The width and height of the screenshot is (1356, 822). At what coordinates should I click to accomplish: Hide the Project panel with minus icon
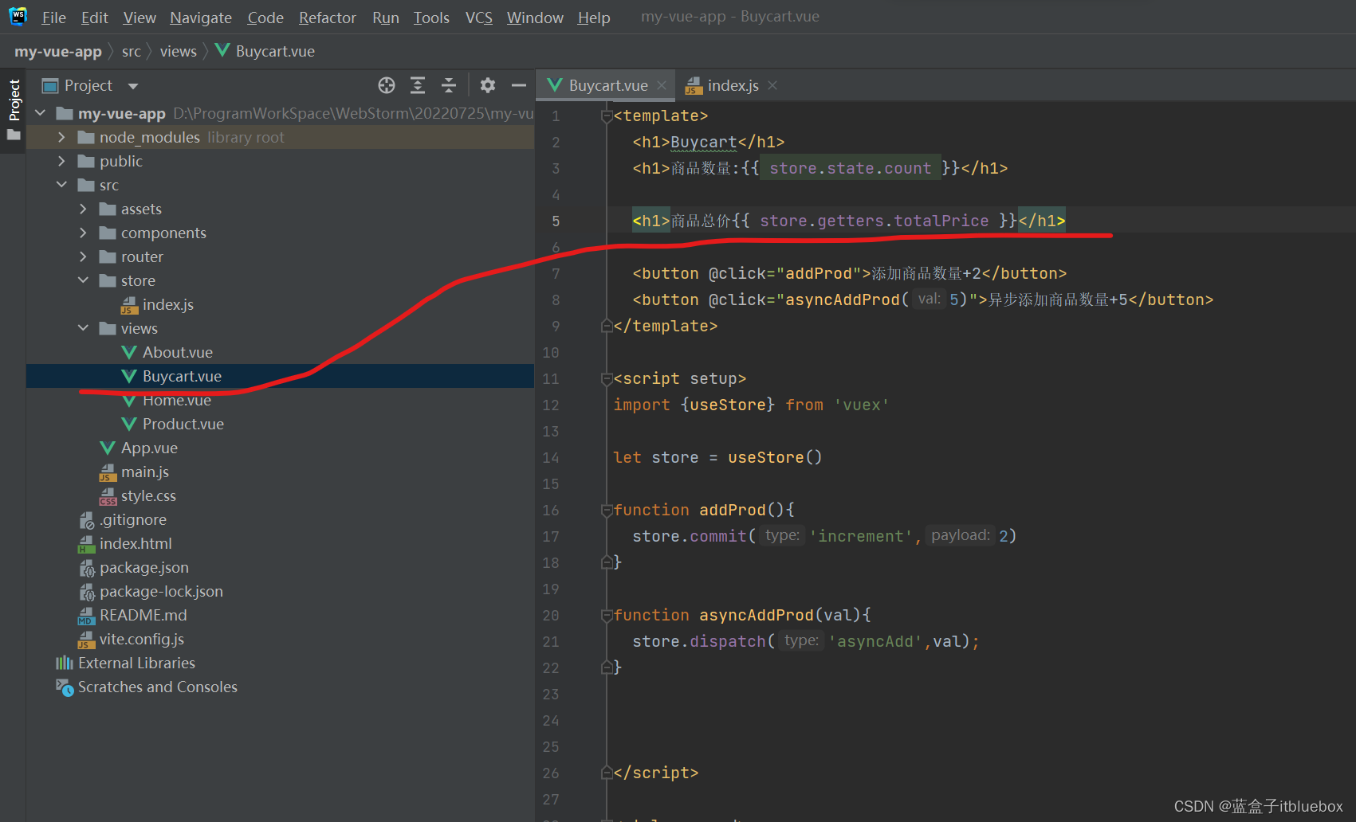(519, 85)
